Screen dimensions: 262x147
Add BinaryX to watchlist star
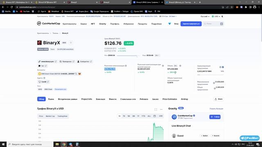coord(71,42)
